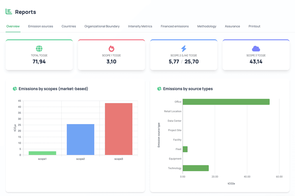Click the purple cloud Scope 3 icon
This screenshot has width=295, height=196.
click(x=256, y=48)
